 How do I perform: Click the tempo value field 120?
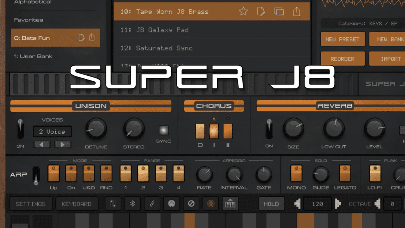(318, 204)
